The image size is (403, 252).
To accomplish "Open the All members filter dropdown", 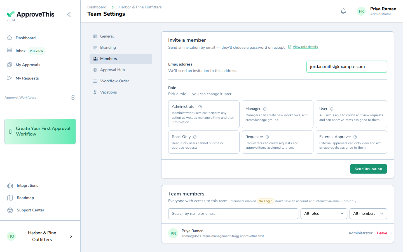I will click(x=368, y=214).
